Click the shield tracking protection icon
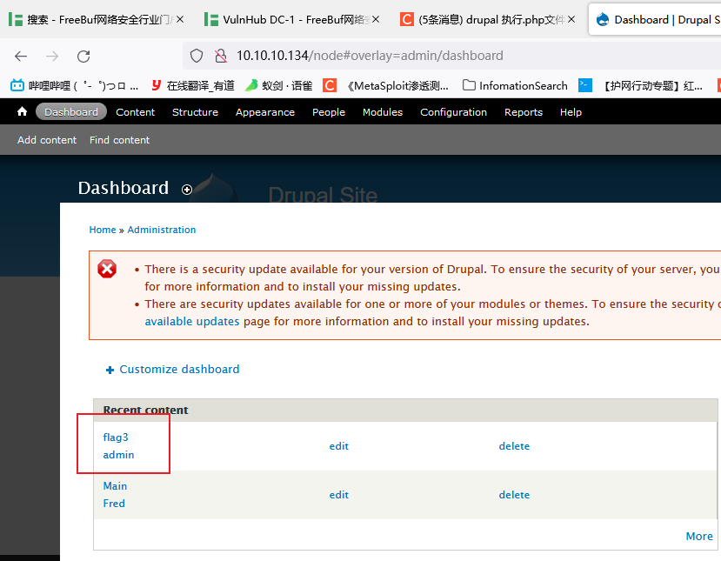This screenshot has width=721, height=561. tap(197, 56)
